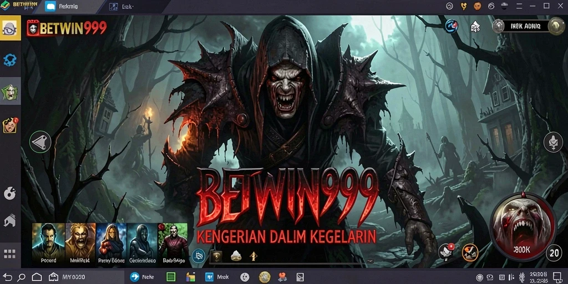568x284 pixels.
Task: Click the yellow heart icon in title bar
Action: pos(464,6)
